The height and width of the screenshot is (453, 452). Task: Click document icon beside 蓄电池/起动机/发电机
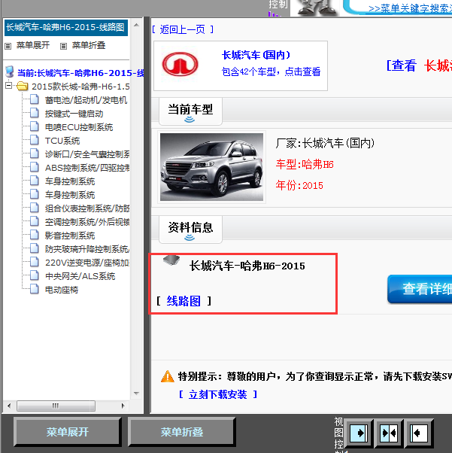click(35, 99)
